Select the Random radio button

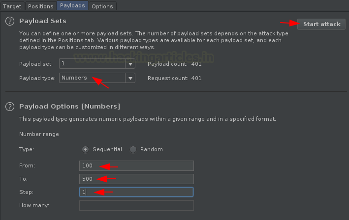133,149
